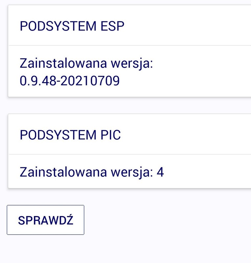Viewport: 251px width, 263px height.
Task: Click the PIC version number 4
Action: pos(160,172)
